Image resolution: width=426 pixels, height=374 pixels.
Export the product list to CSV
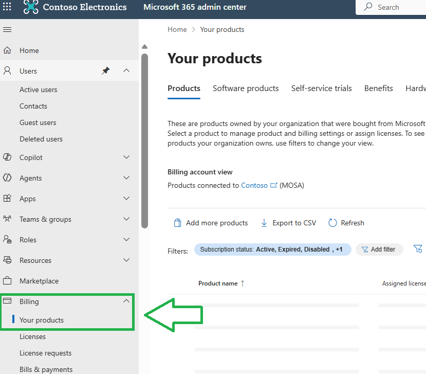coord(288,223)
